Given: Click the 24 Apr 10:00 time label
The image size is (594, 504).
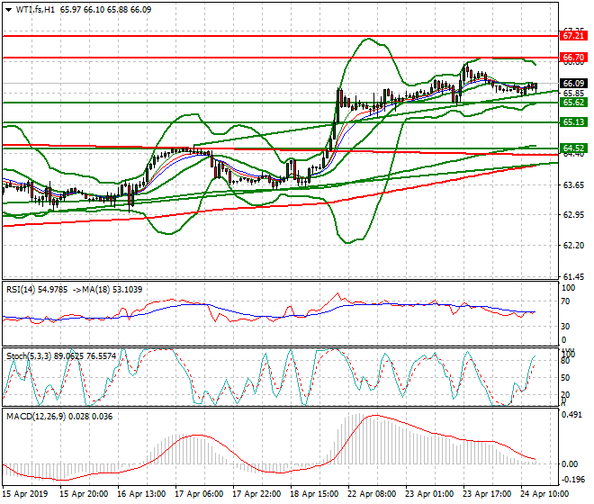Looking at the screenshot, I should coord(544,494).
